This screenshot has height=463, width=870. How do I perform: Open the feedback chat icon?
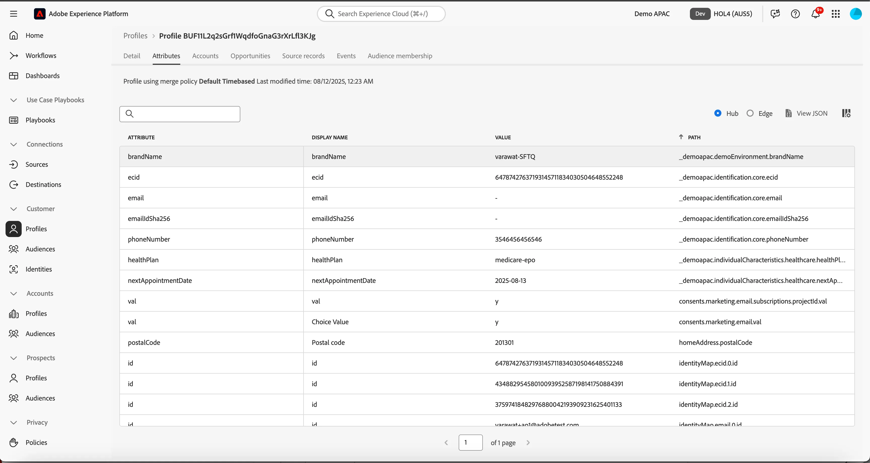click(775, 14)
